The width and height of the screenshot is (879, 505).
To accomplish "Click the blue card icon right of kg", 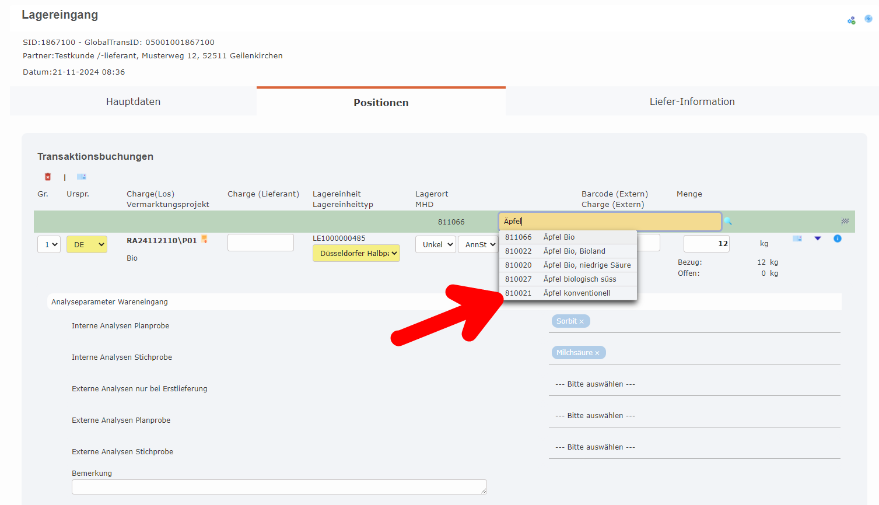I will click(x=797, y=239).
